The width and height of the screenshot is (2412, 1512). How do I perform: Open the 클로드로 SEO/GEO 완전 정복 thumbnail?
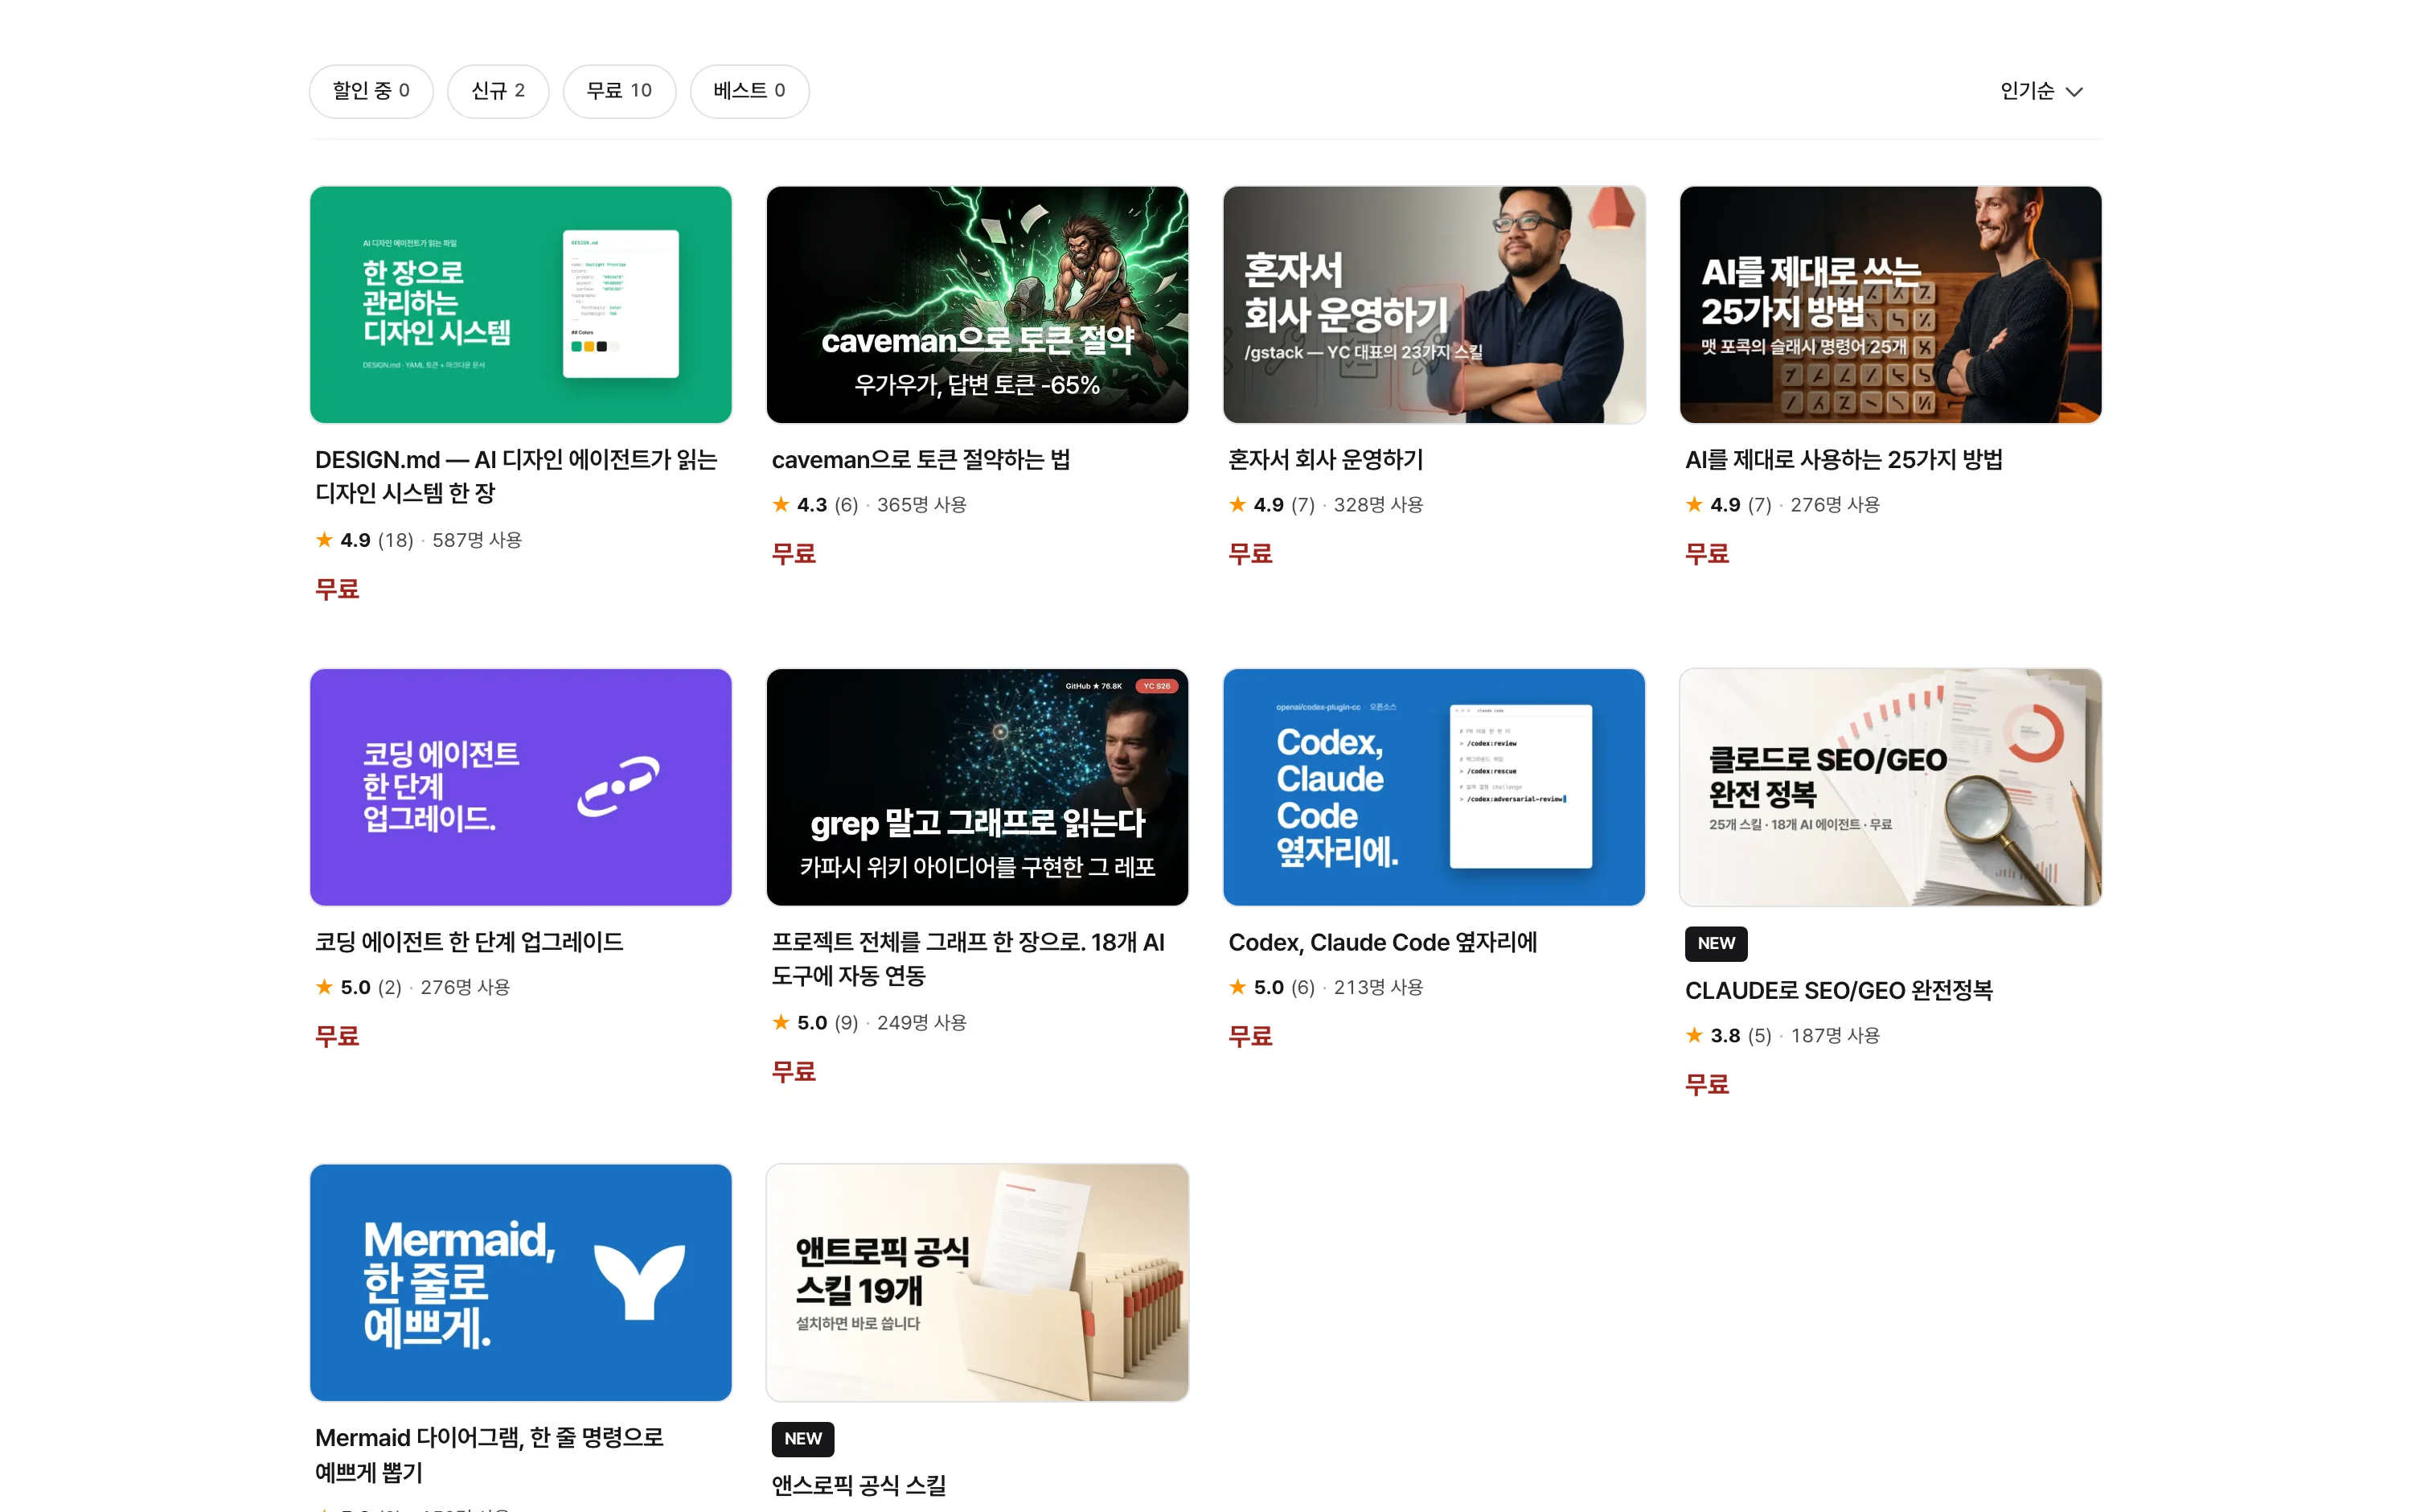pos(1890,787)
